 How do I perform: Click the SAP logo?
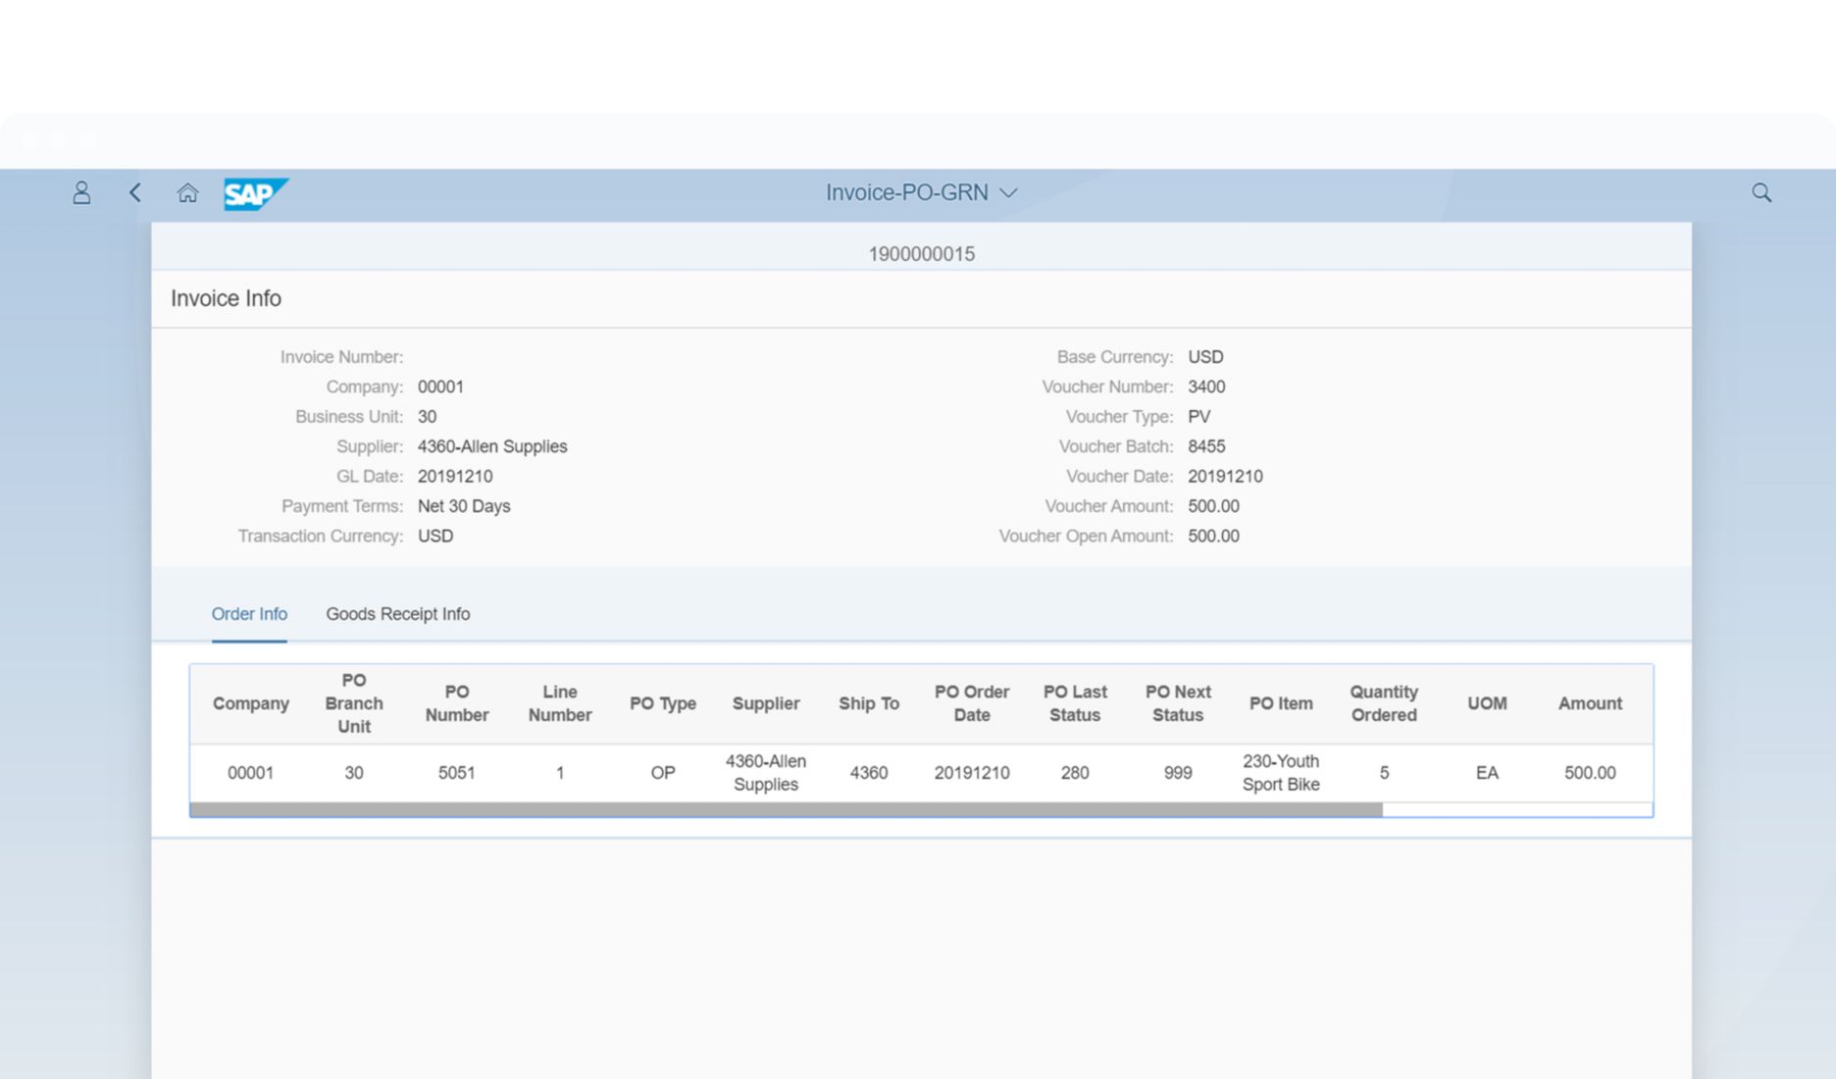click(254, 194)
